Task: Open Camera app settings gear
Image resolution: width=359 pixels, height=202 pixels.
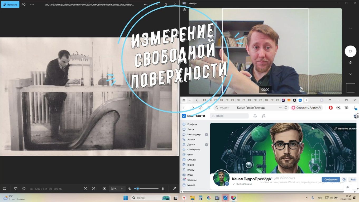Action: coord(184,10)
